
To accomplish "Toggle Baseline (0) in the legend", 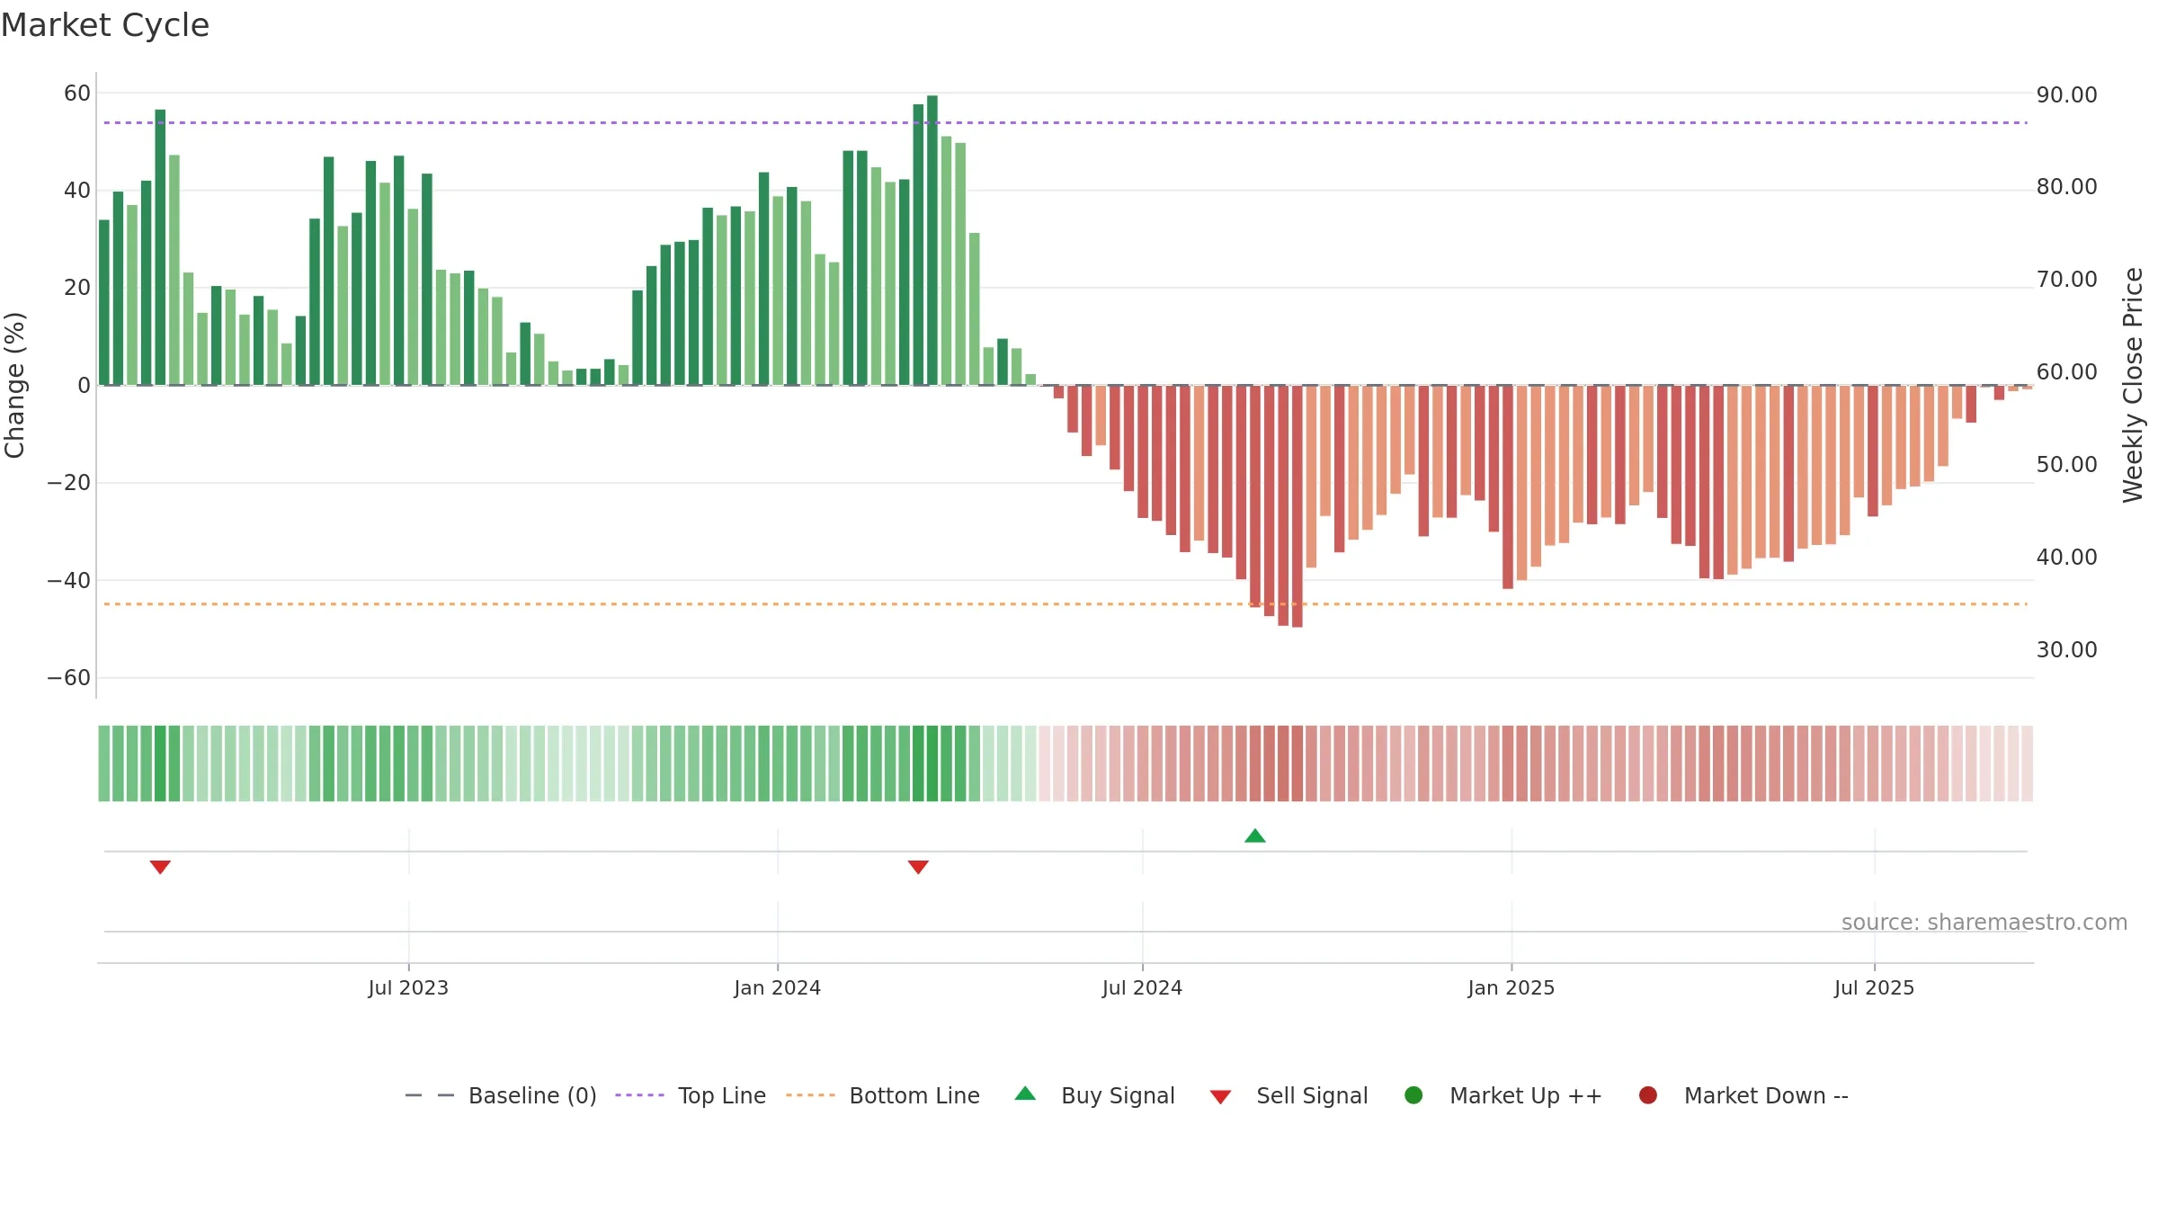I will [x=501, y=1095].
